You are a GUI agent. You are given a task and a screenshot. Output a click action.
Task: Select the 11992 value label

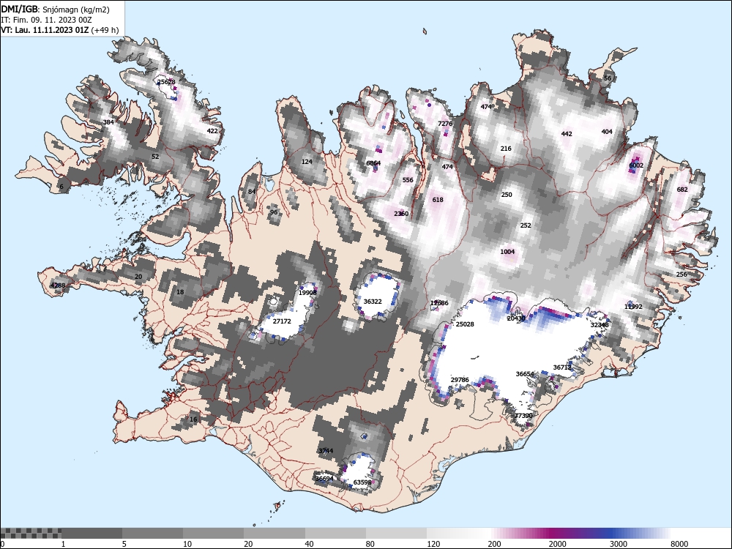633,306
